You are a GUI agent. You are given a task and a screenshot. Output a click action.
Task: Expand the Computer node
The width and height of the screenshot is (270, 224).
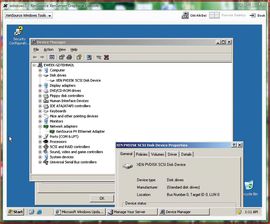[x=40, y=70]
